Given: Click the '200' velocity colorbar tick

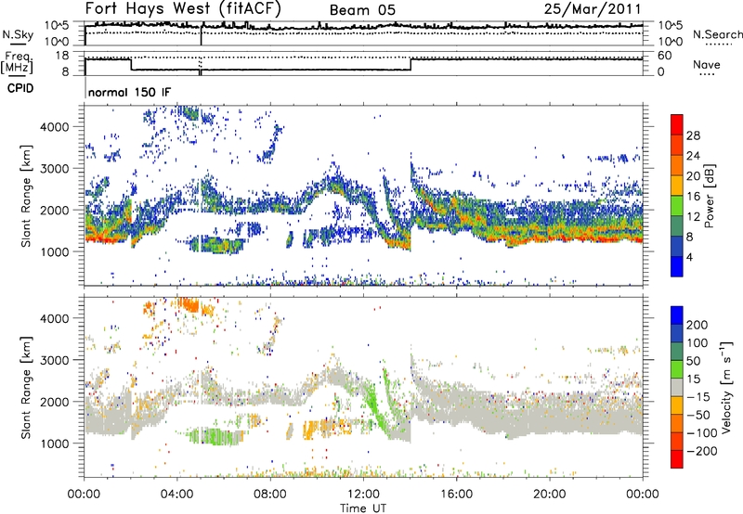Looking at the screenshot, I should point(697,325).
